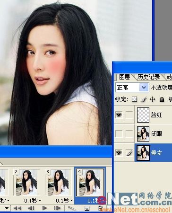Screen dimensions: 172x213
Task: Step to previous animation frame
Action: click(31, 208)
